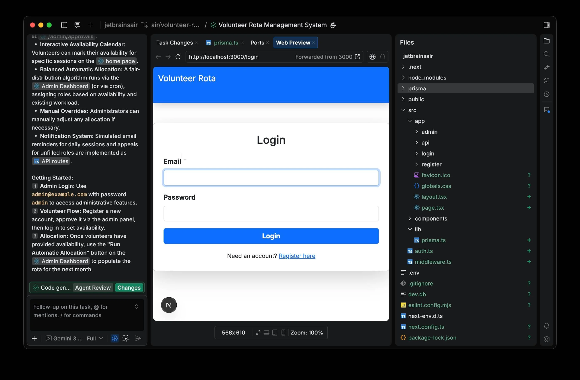Switch preview to mobile phone size

283,333
